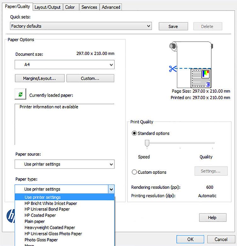This screenshot has width=237, height=246.
Task: Click the 297.00 x 210.00 mm document size text
Action: 95,54
